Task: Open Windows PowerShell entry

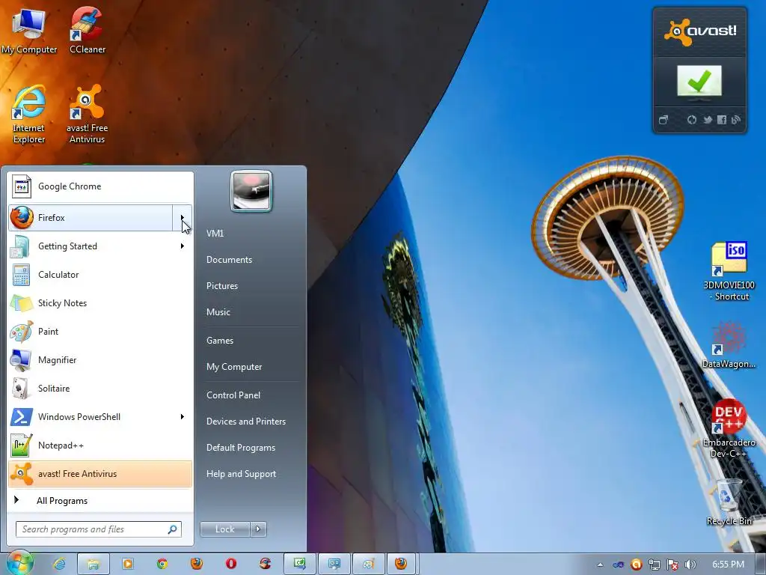Action: (x=100, y=416)
